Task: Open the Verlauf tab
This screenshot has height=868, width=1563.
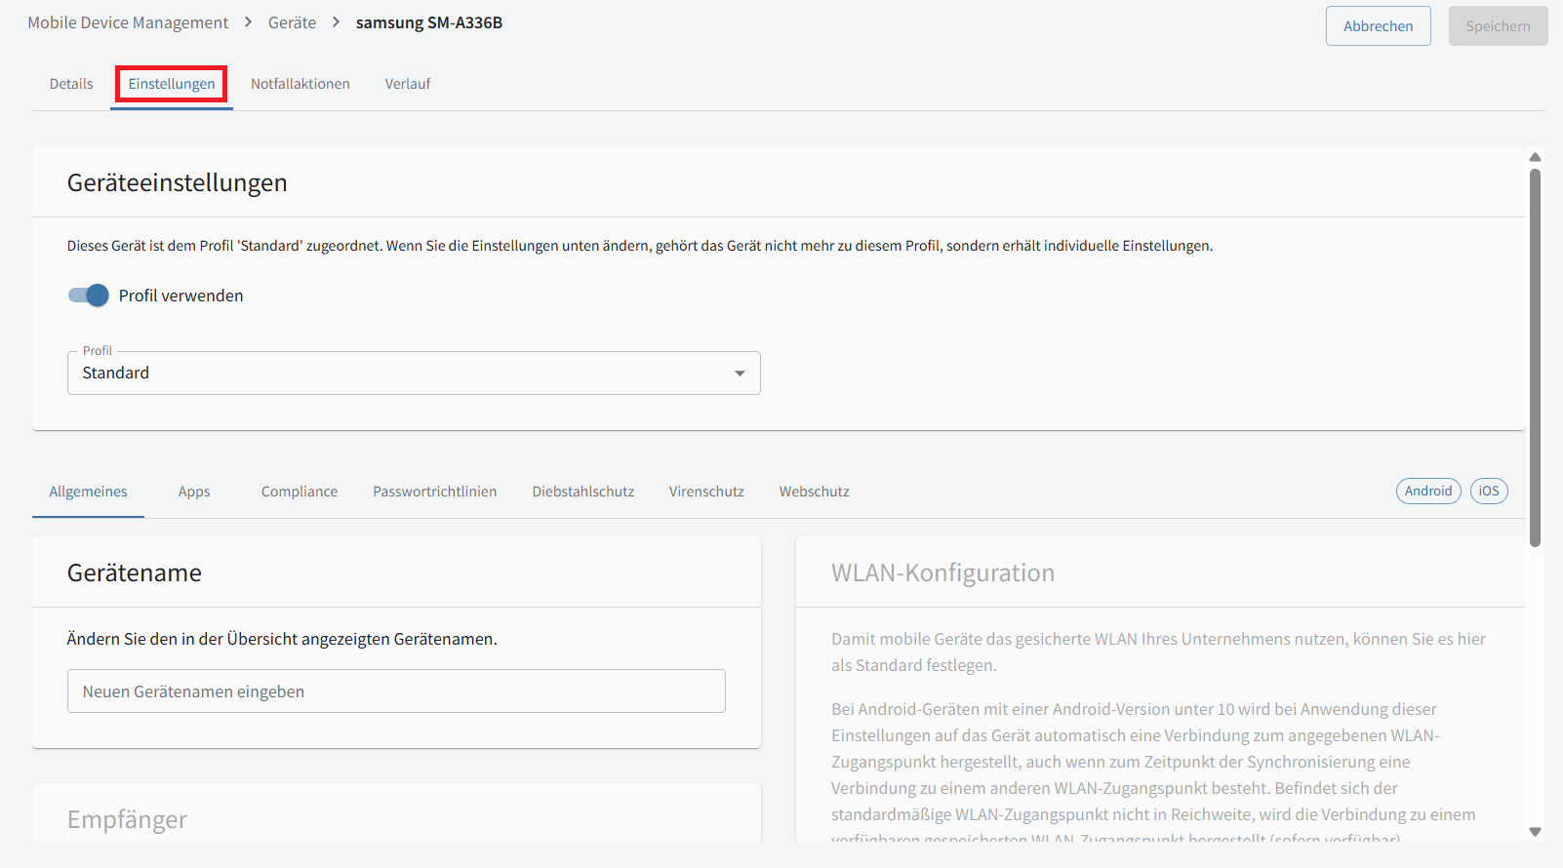Action: [408, 84]
